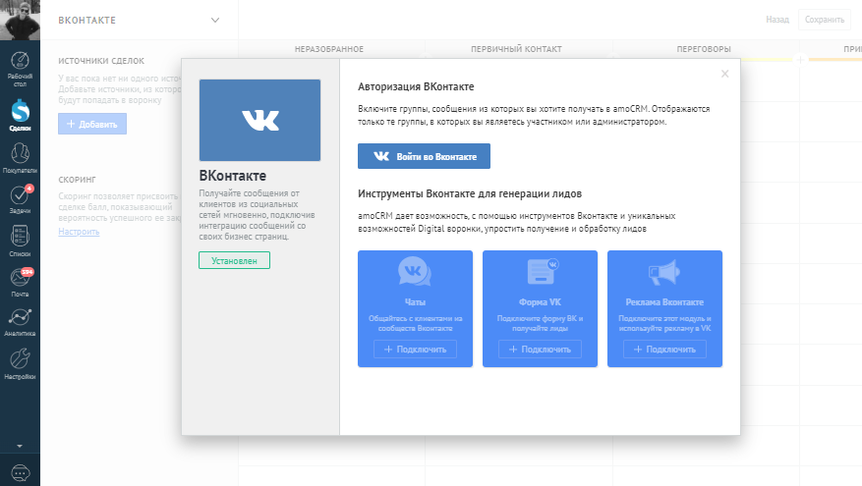Click the Авторизация ВКонтакте heading
Screen dimensions: 862x486
click(416, 86)
